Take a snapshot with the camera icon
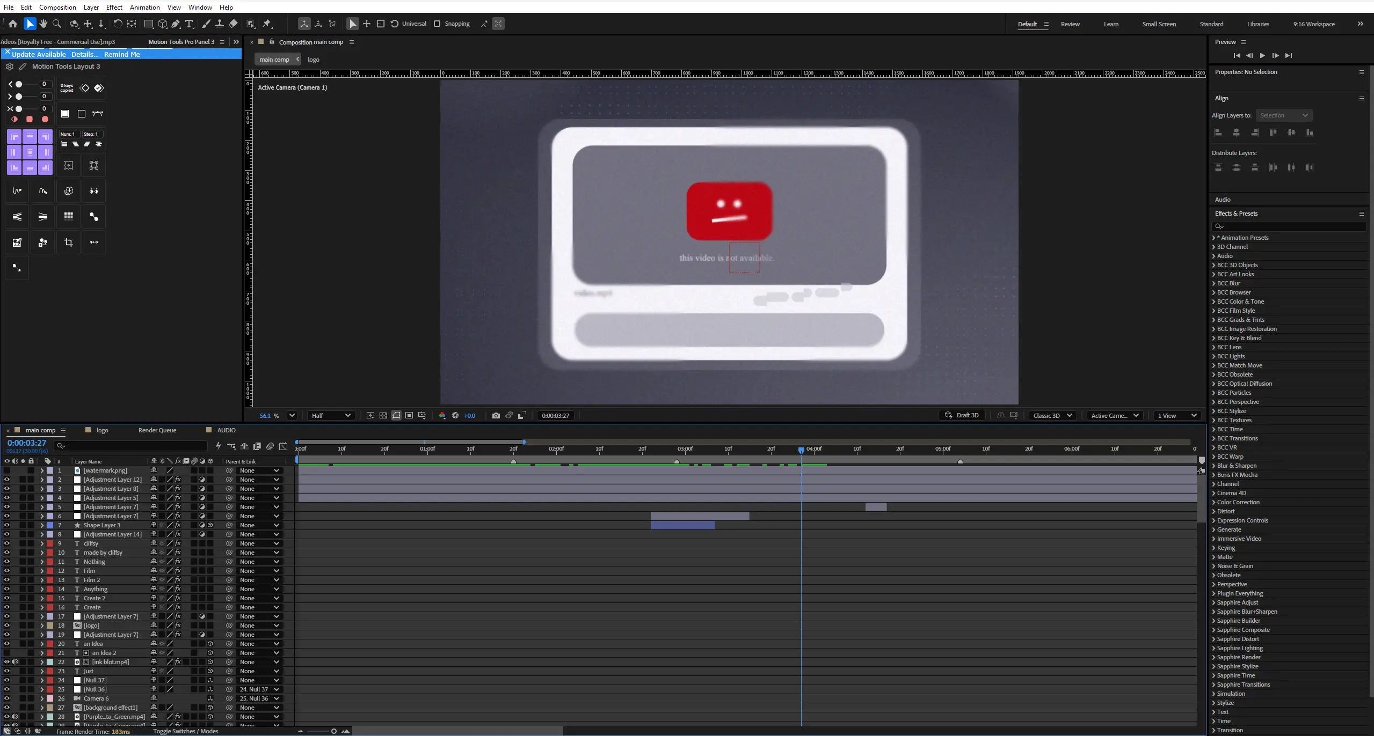This screenshot has height=736, width=1374. [496, 416]
